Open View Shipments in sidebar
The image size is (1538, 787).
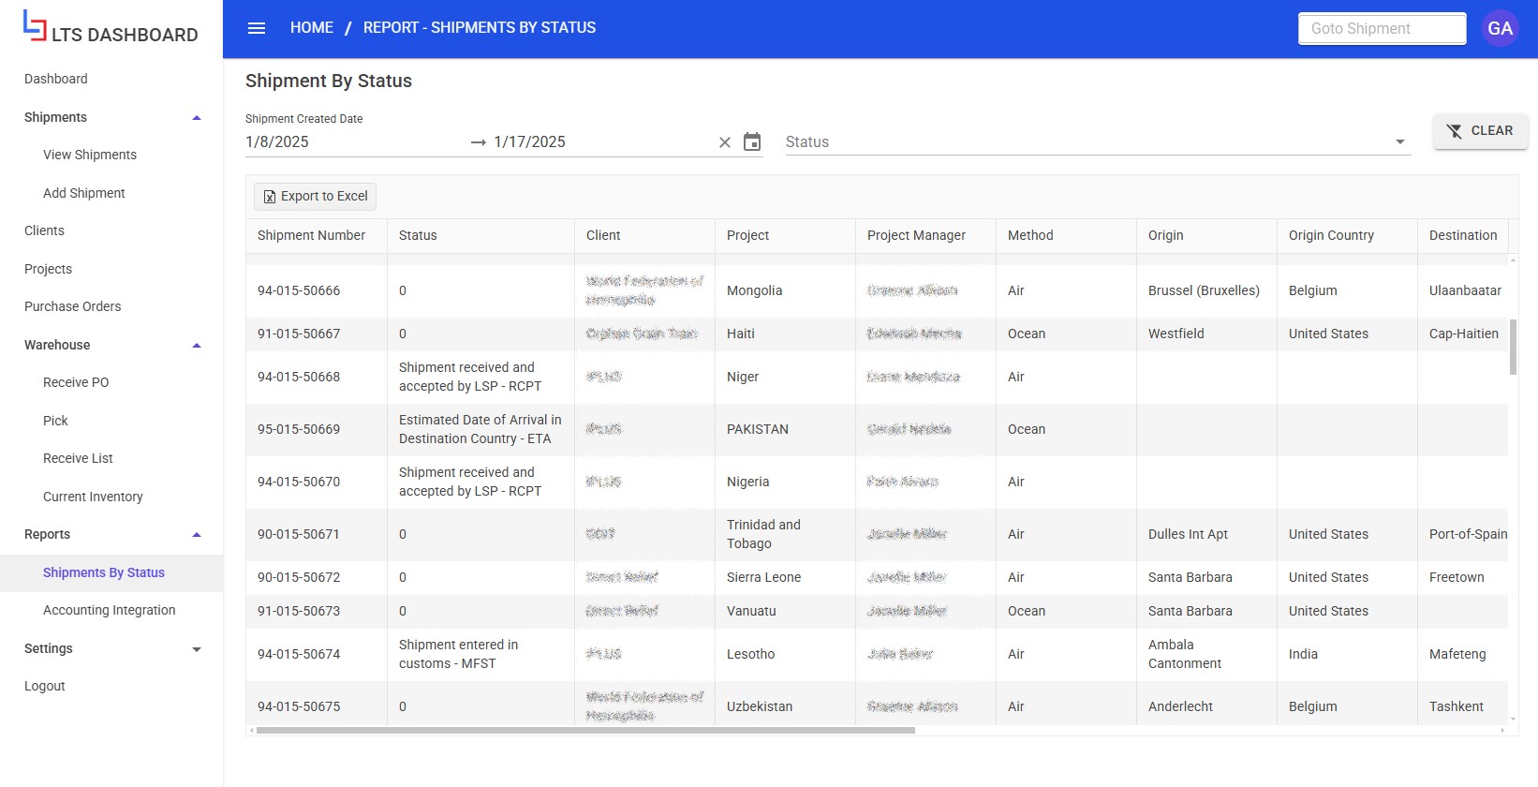[90, 156]
